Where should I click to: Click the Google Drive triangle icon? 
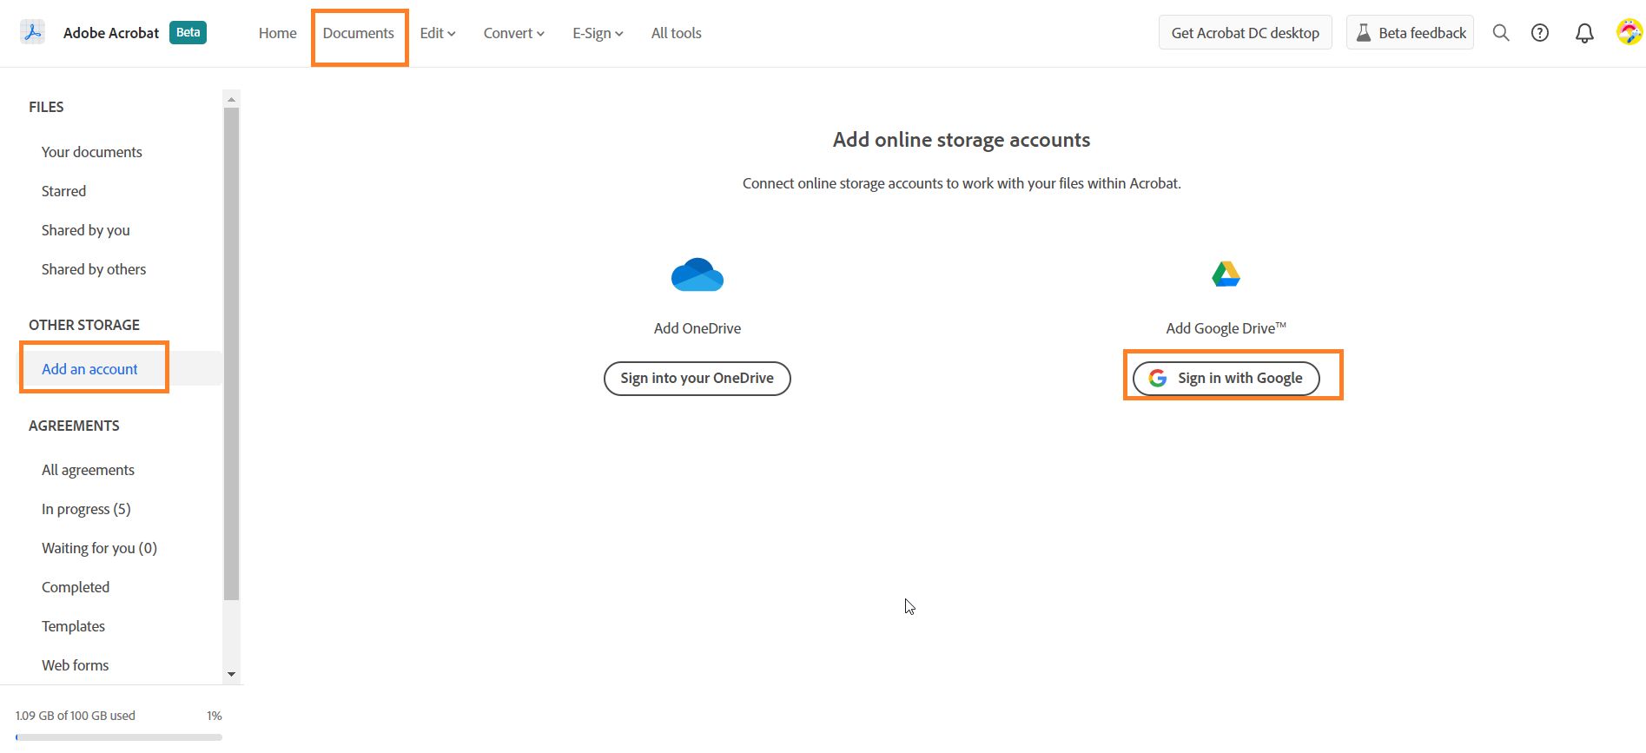1226,274
